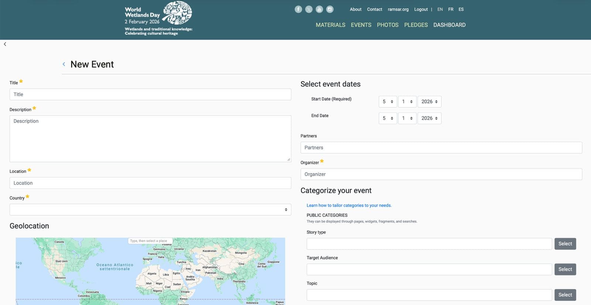Open the End Date month dropdown

click(x=407, y=118)
